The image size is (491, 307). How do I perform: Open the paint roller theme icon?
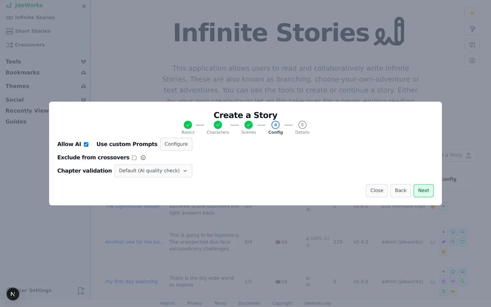tap(472, 29)
